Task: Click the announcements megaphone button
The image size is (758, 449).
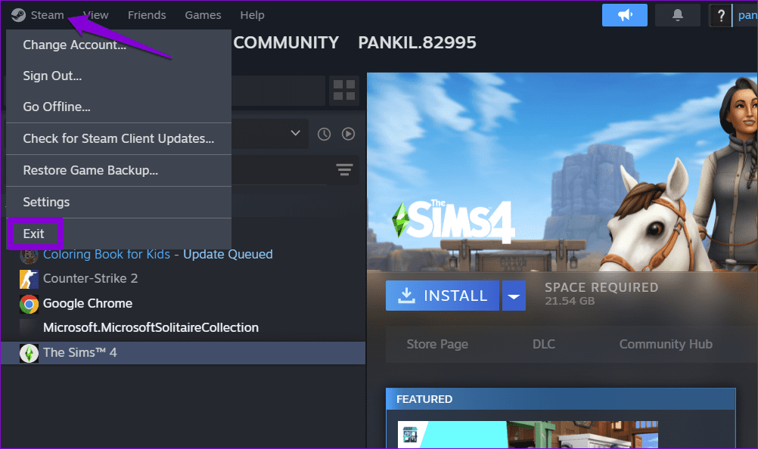Action: pos(625,15)
